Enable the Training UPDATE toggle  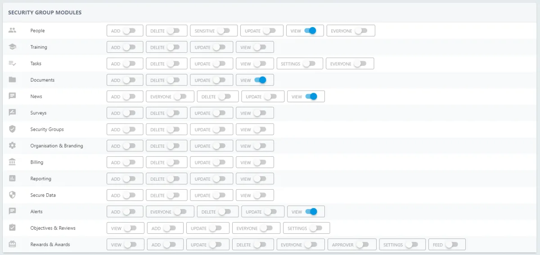(219, 47)
